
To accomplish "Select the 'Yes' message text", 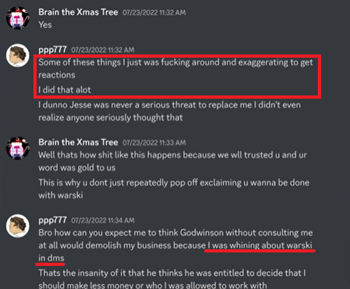I will [x=45, y=25].
